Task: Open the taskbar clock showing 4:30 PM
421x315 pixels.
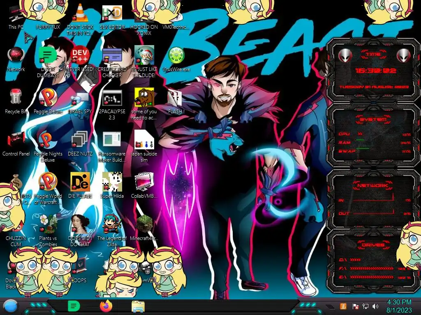Action: tap(399, 306)
